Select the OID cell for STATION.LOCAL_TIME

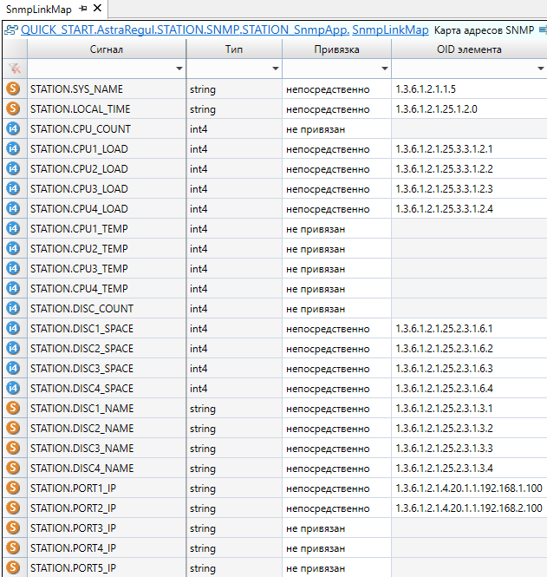[468, 109]
